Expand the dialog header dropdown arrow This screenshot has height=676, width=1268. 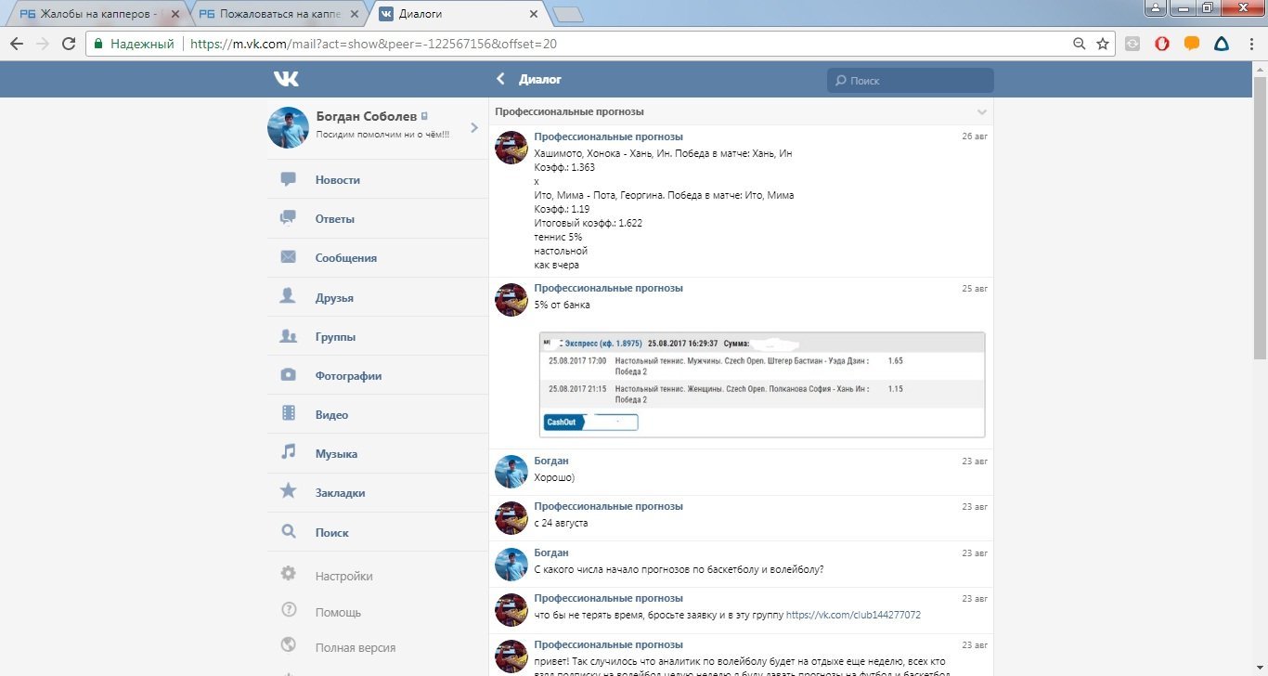982,112
